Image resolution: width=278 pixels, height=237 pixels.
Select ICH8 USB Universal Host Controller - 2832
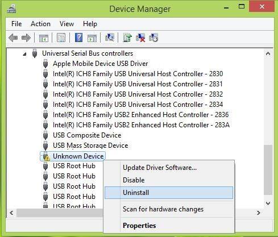[138, 94]
